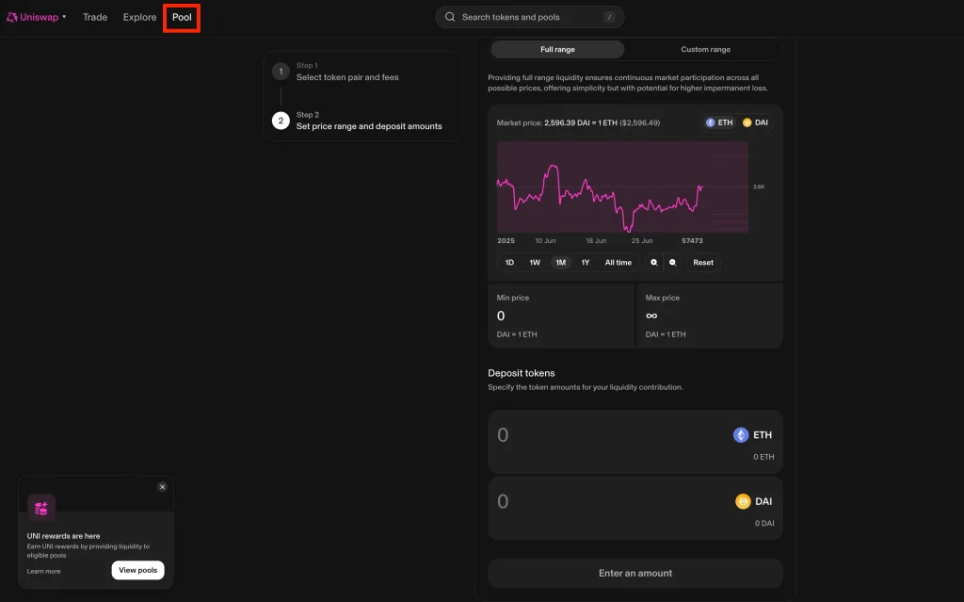Open the Learn more link

[x=43, y=572]
